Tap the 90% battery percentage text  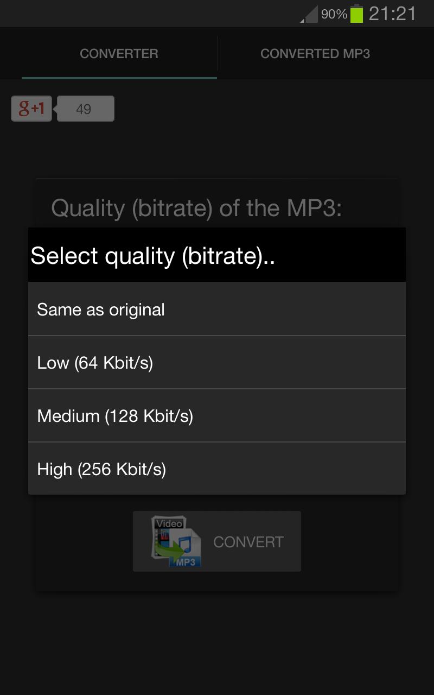click(x=334, y=14)
